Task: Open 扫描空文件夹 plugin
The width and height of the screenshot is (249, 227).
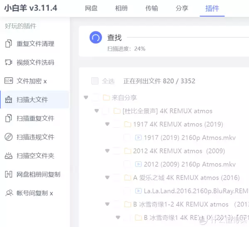Action: (x=34, y=156)
